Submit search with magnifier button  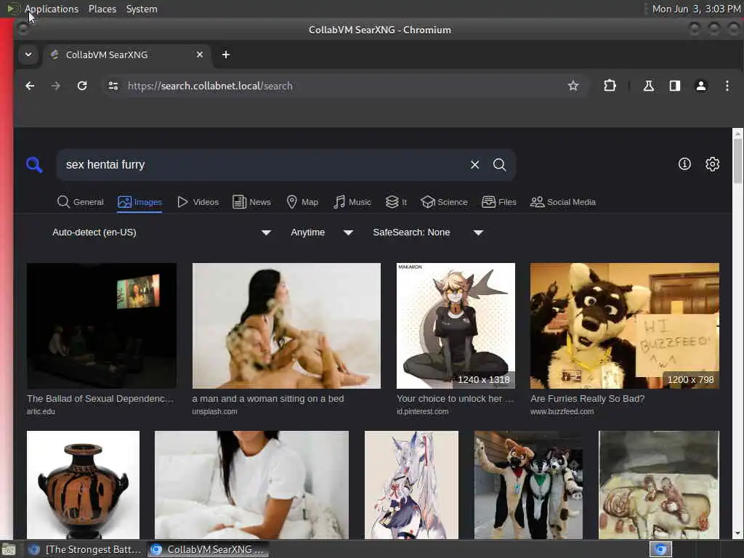click(499, 165)
